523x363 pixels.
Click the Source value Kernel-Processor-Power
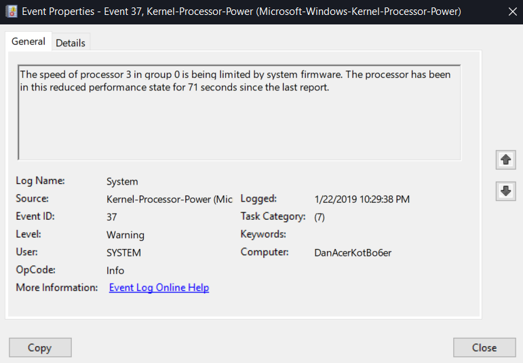point(170,199)
